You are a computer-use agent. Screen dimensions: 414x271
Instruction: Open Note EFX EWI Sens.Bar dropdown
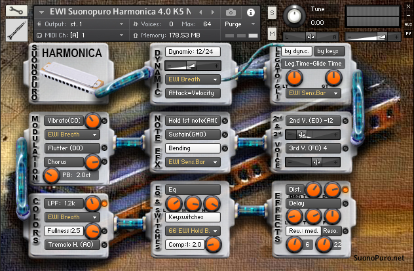[x=193, y=162]
